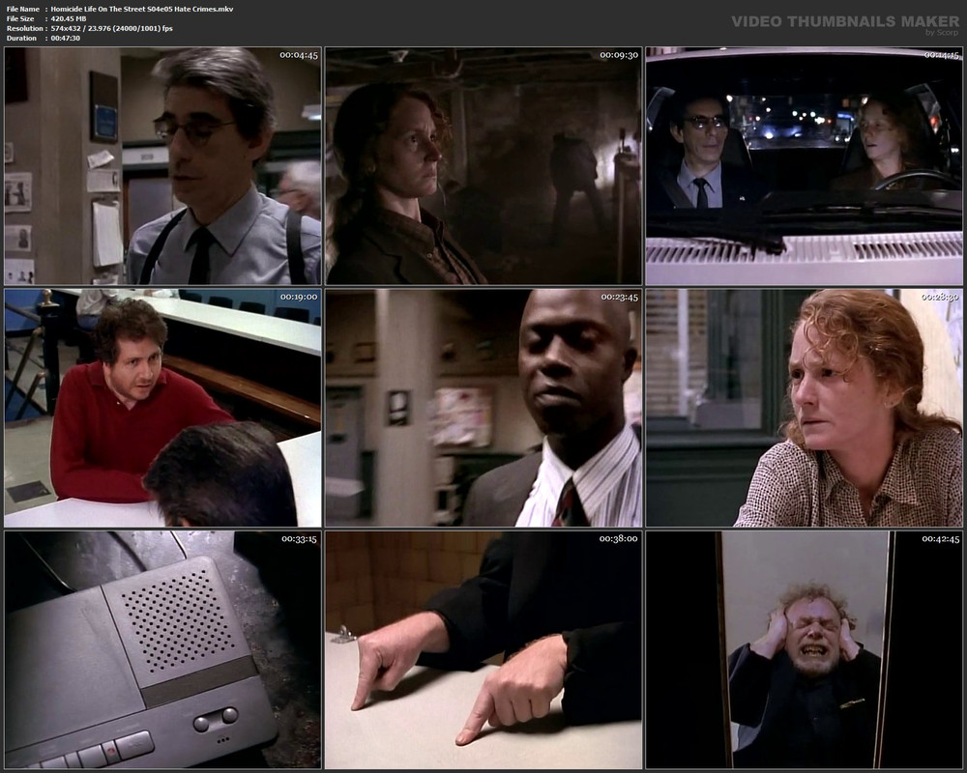Click the 00:04:45 timestamp label
Image resolution: width=967 pixels, height=773 pixels.
click(x=299, y=55)
